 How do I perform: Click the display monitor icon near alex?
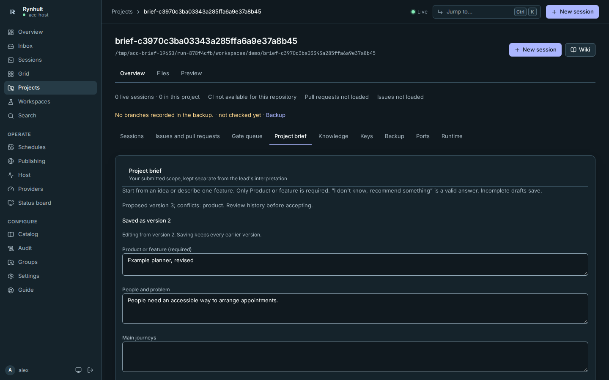coord(78,370)
